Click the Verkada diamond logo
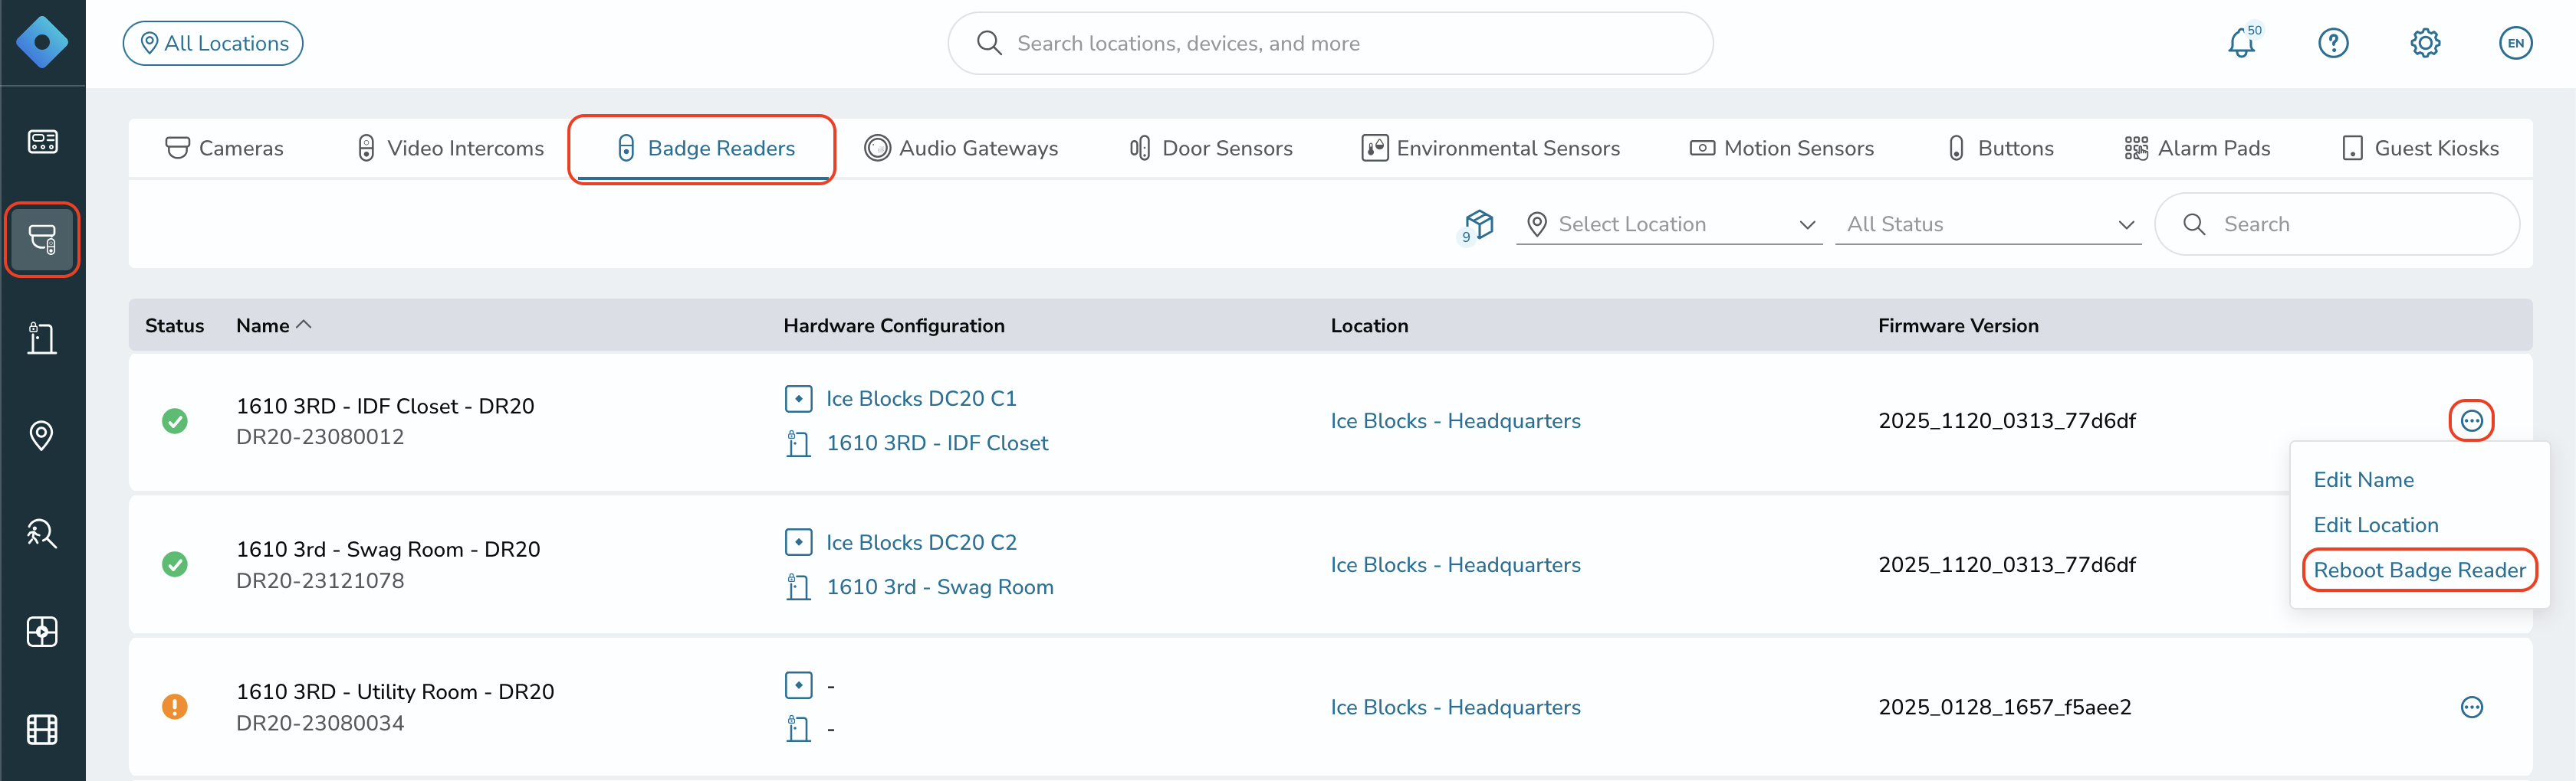The width and height of the screenshot is (2576, 781). click(42, 43)
